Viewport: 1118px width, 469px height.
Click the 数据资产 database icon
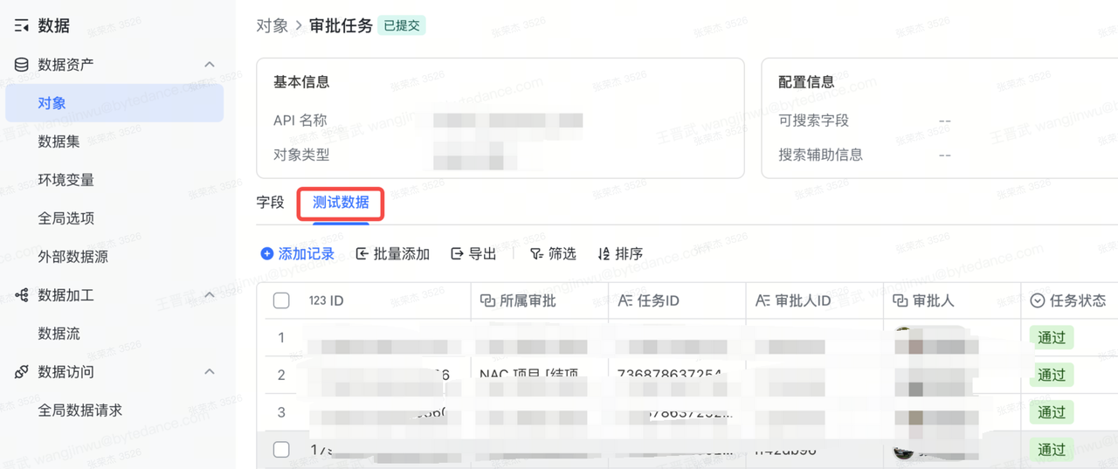pos(22,65)
